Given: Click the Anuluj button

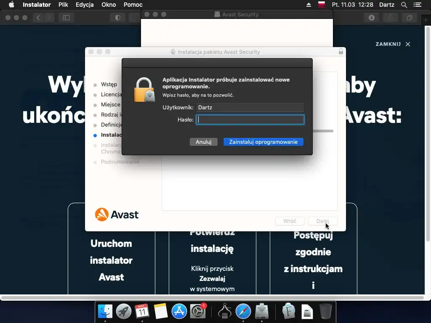Looking at the screenshot, I should (203, 142).
